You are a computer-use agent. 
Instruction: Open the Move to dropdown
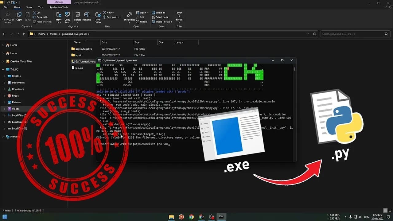59,18
